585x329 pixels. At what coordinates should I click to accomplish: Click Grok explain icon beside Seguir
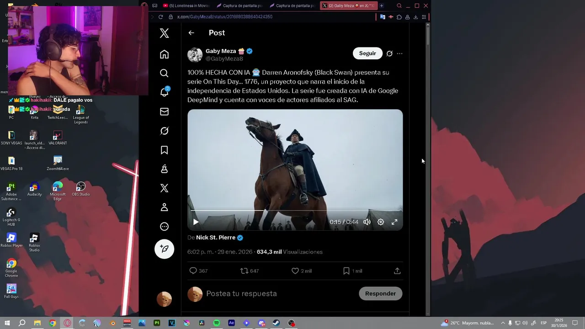point(389,53)
